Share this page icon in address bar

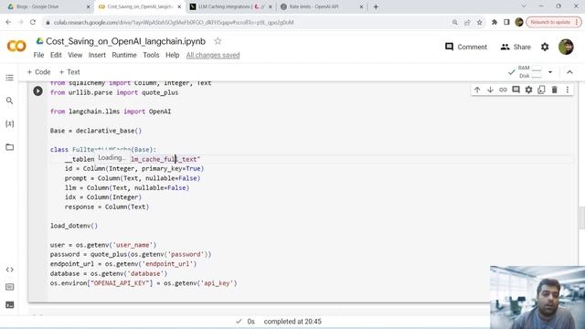467,22
